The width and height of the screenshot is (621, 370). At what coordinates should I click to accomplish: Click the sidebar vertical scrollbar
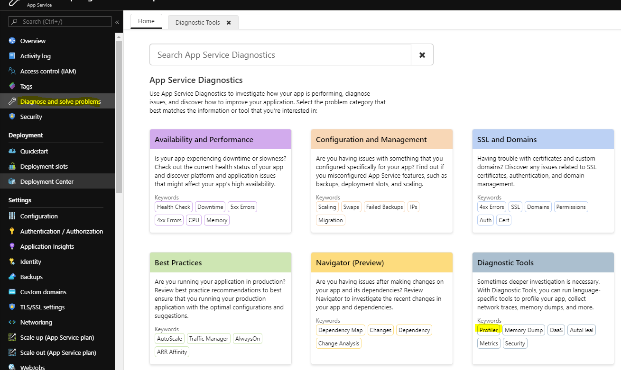(x=119, y=116)
